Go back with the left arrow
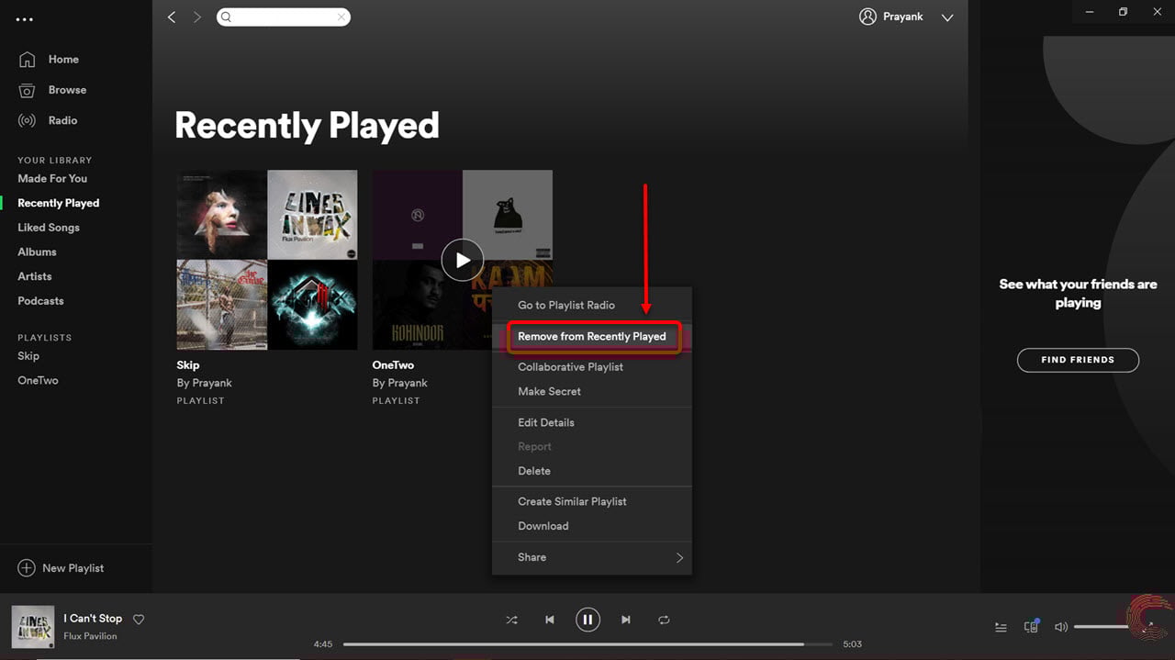Screen dimensions: 1175x660 pos(172,17)
